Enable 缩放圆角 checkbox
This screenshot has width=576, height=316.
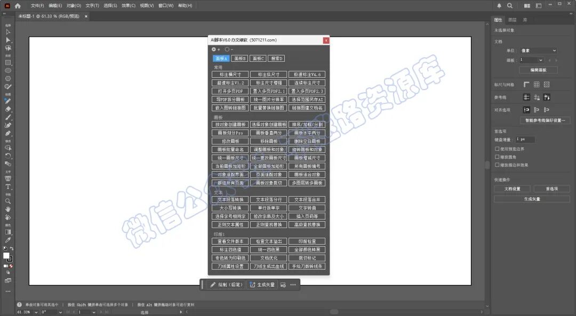[x=497, y=157]
